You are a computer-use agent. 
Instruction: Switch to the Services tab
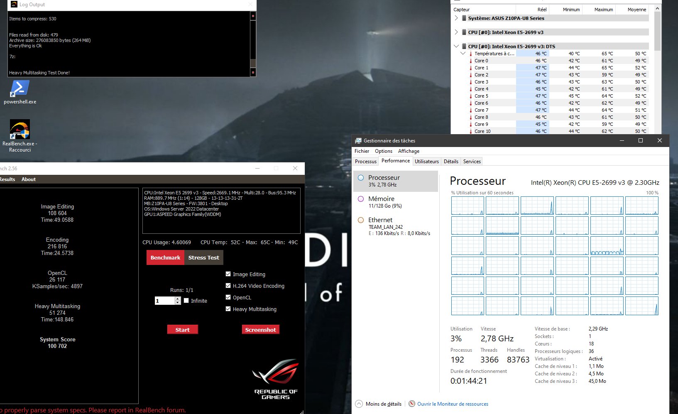tap(472, 162)
